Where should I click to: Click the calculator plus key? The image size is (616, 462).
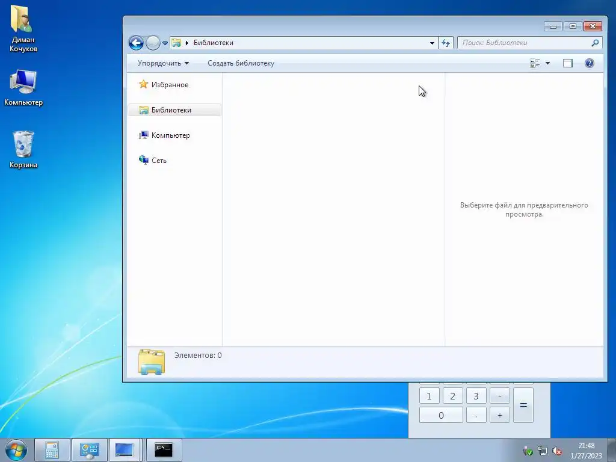click(500, 415)
